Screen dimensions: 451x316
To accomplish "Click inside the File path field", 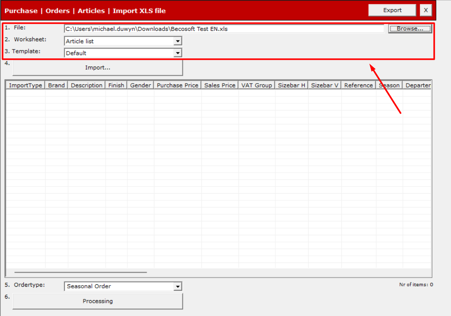I will [x=224, y=29].
